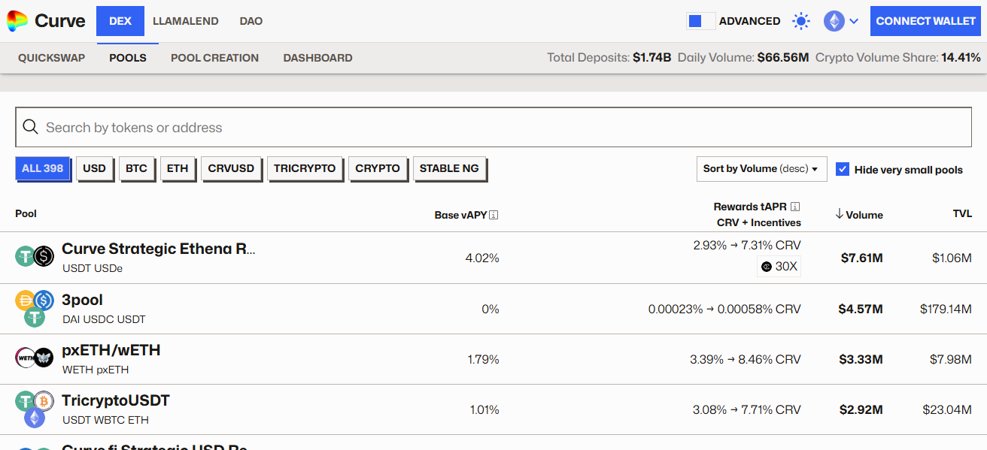
Task: Click DAI token icon in 3pool row
Action: (x=26, y=301)
